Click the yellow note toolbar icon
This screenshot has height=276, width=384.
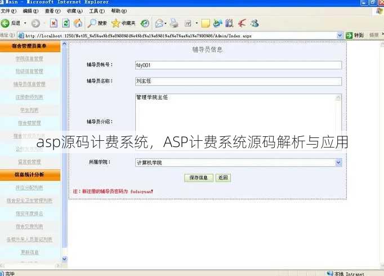pos(206,23)
